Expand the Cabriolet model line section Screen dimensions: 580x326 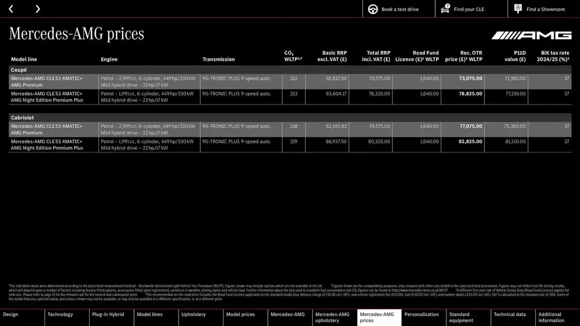[x=22, y=117]
